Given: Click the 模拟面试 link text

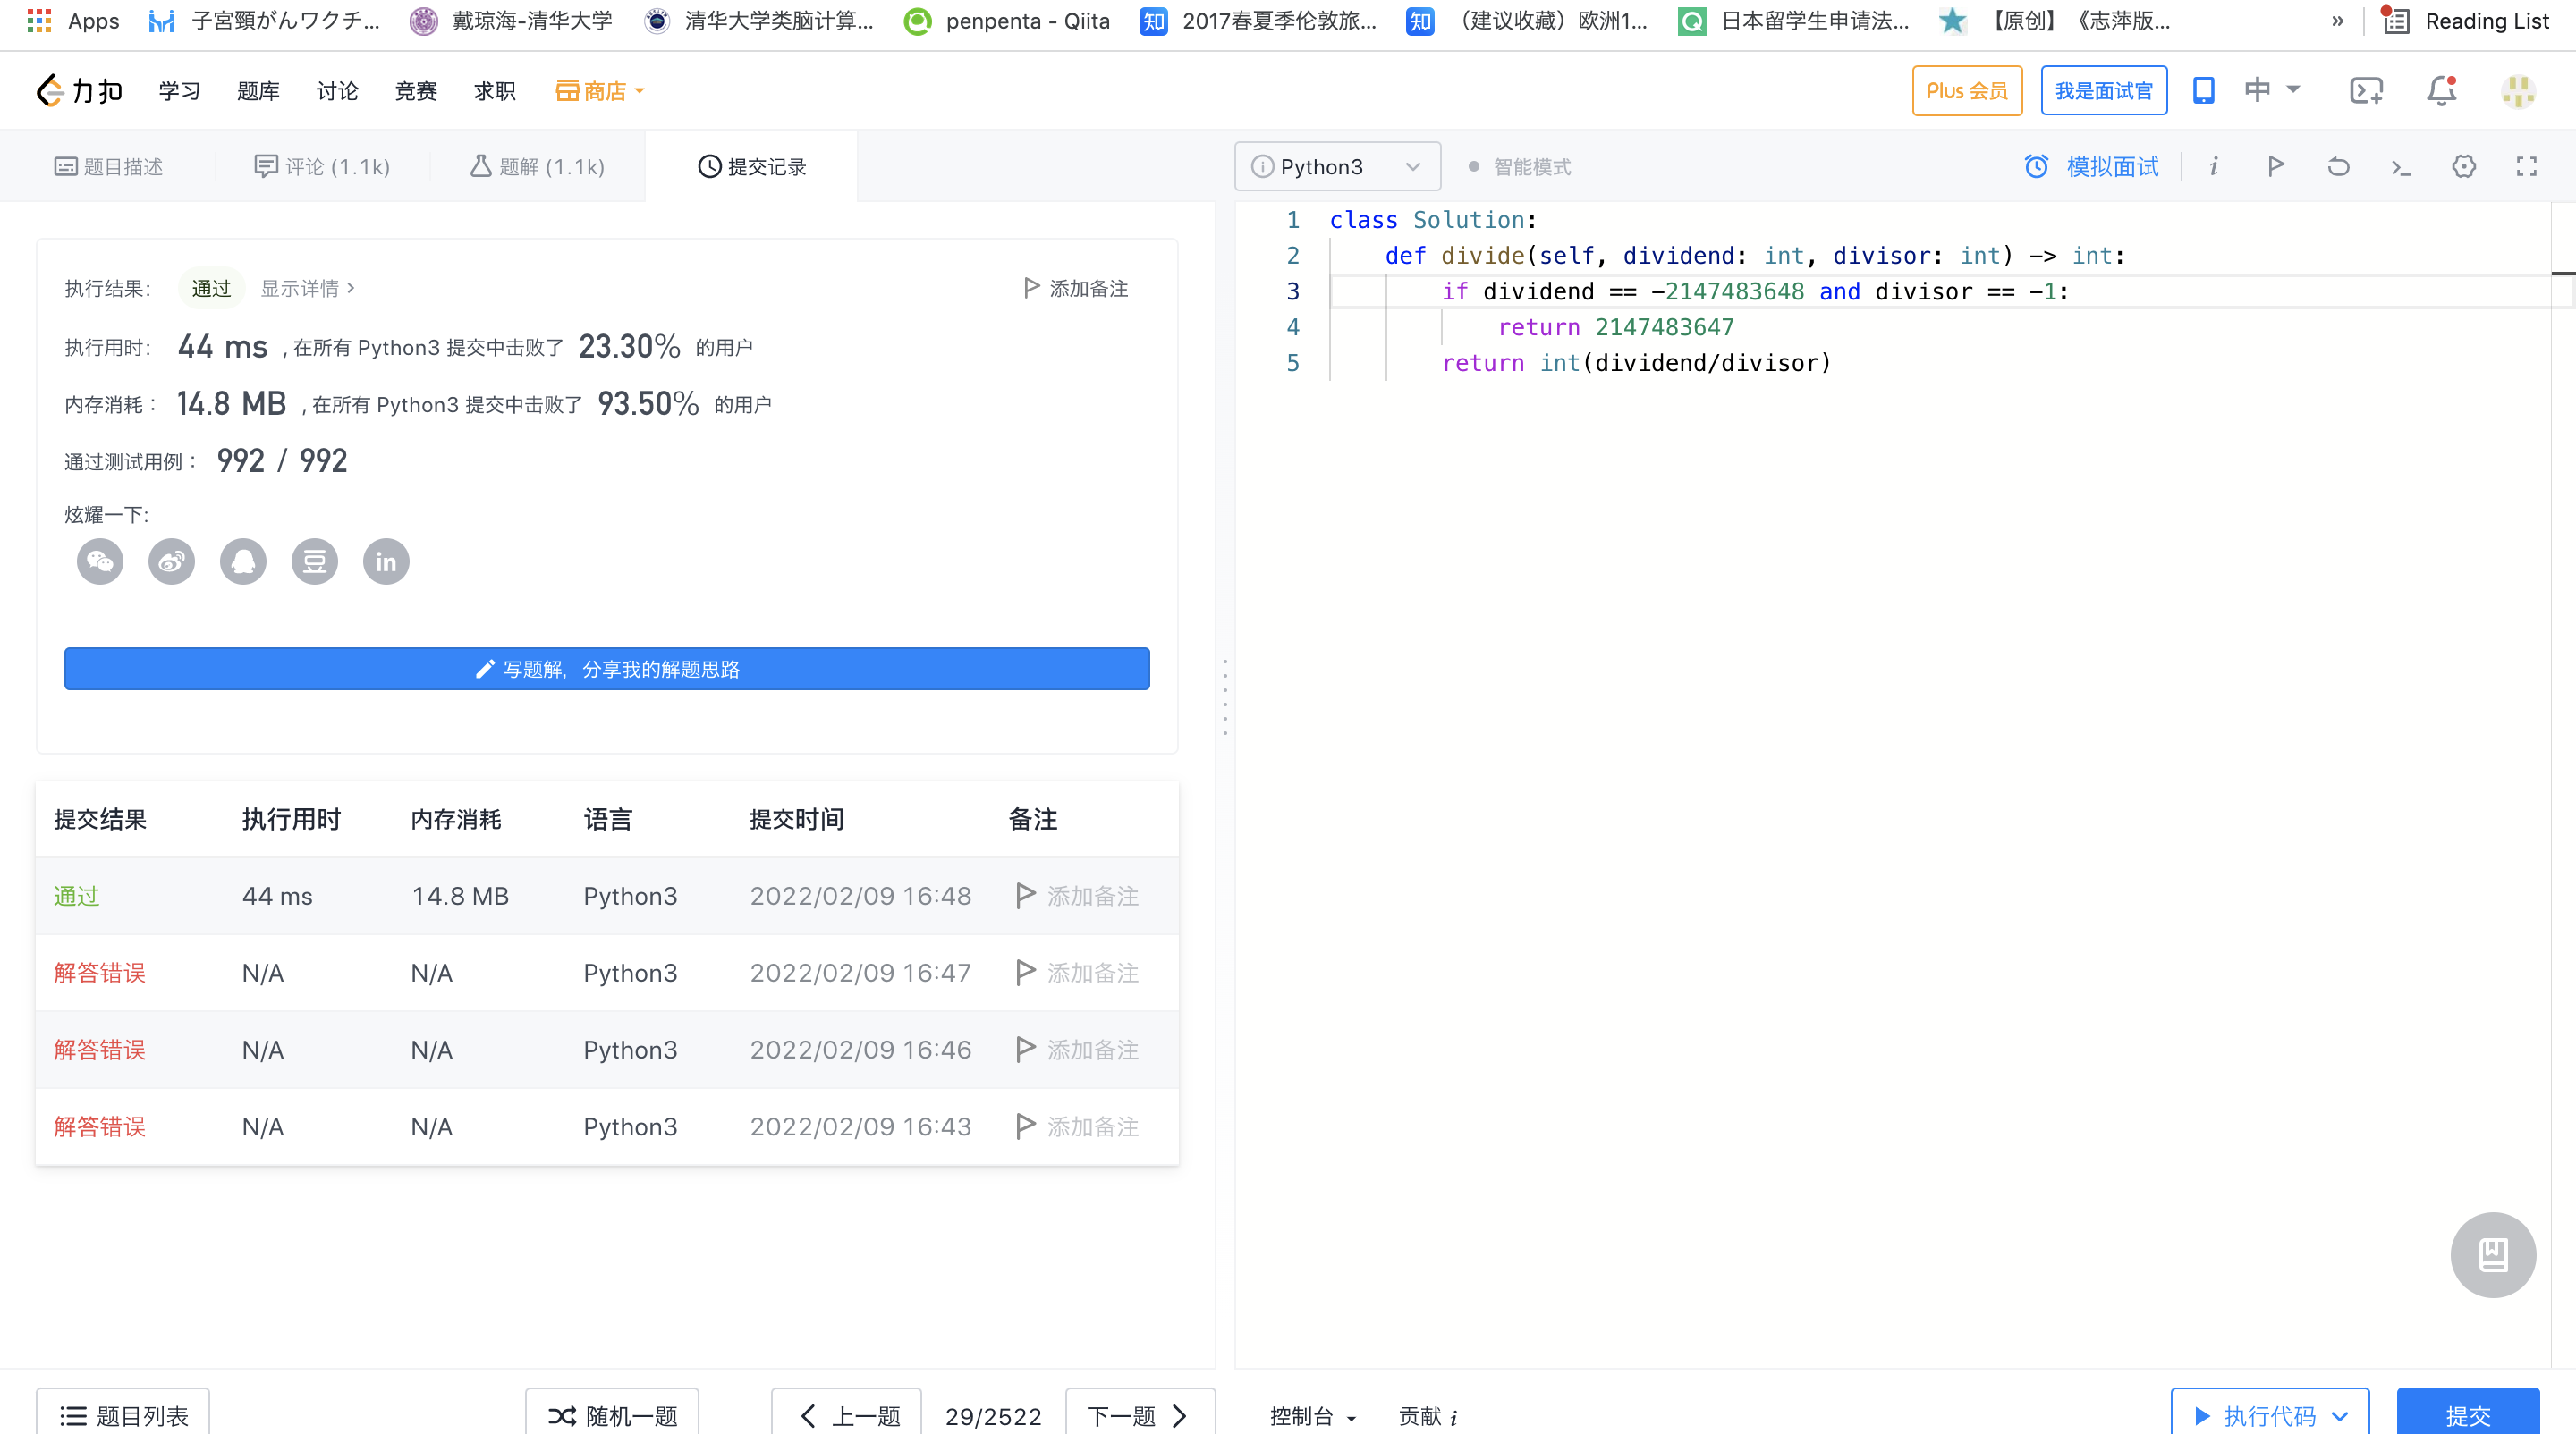Looking at the screenshot, I should 2112,167.
